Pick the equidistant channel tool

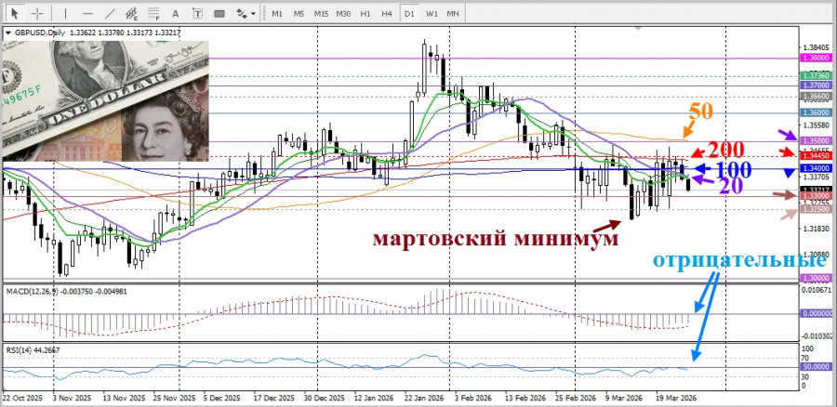[132, 13]
